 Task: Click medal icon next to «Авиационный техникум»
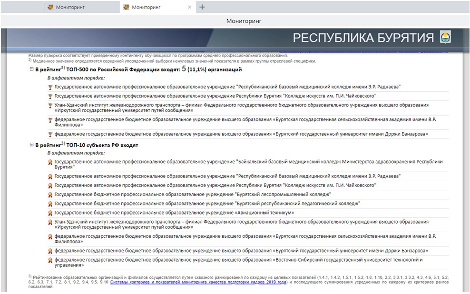pyautogui.click(x=50, y=213)
